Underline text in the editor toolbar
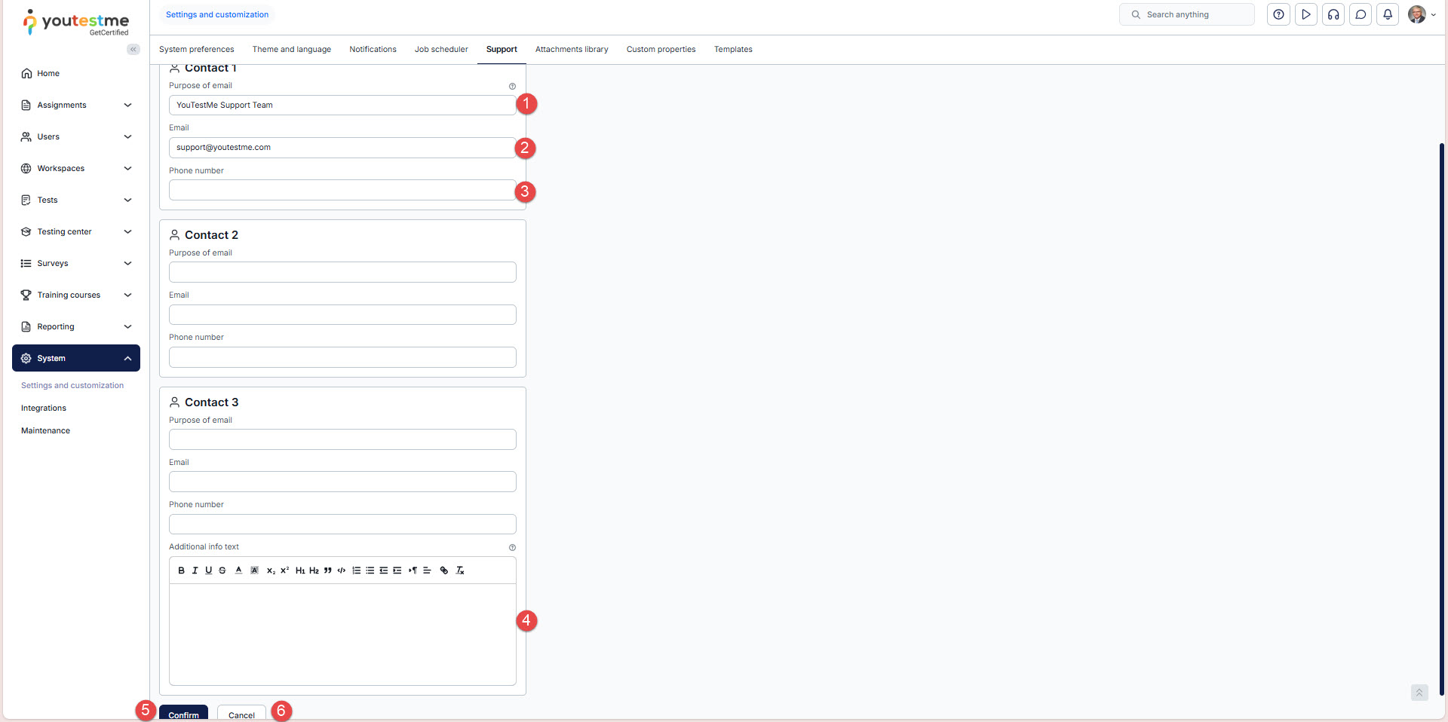The image size is (1448, 722). (209, 571)
